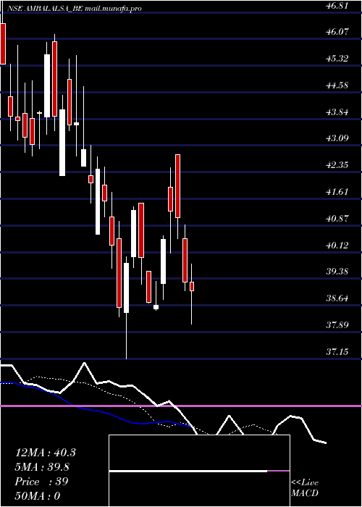Click the 43.09 price axis label
This screenshot has height=507, width=362.
[337, 138]
